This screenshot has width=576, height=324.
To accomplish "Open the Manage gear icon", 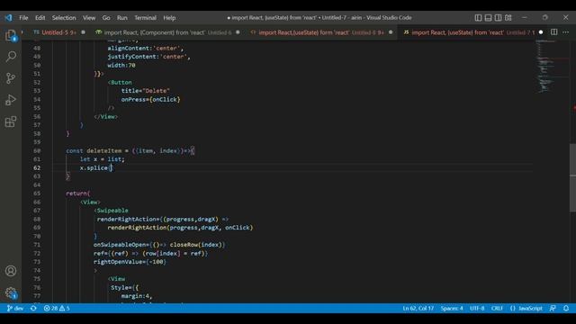I will [x=11, y=292].
